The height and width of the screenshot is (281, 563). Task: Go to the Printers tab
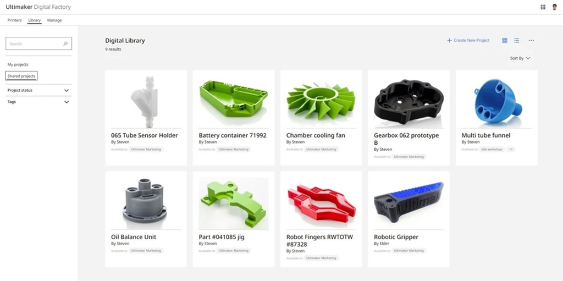pos(15,20)
